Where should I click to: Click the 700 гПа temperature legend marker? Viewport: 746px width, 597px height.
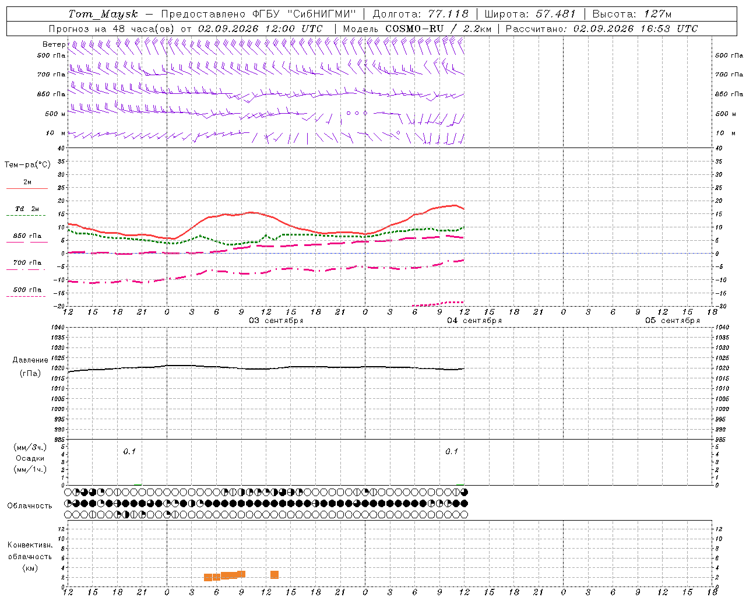(x=26, y=269)
